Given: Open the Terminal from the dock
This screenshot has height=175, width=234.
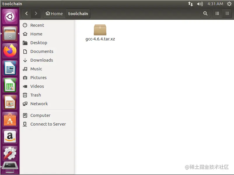Looking at the screenshot, I should [10, 167].
